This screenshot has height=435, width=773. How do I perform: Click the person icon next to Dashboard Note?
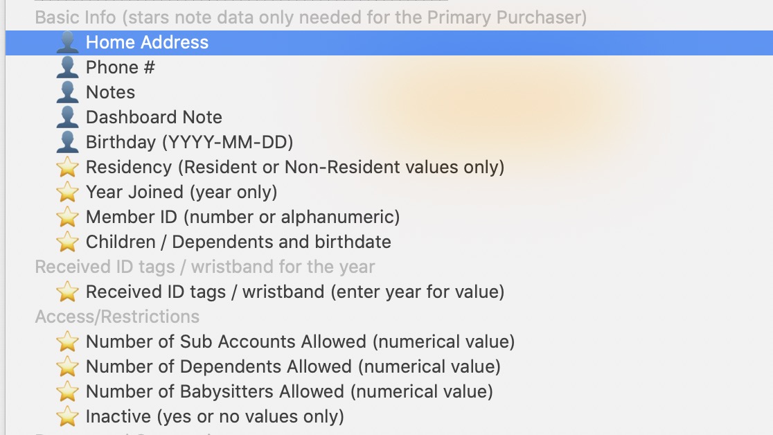(67, 117)
